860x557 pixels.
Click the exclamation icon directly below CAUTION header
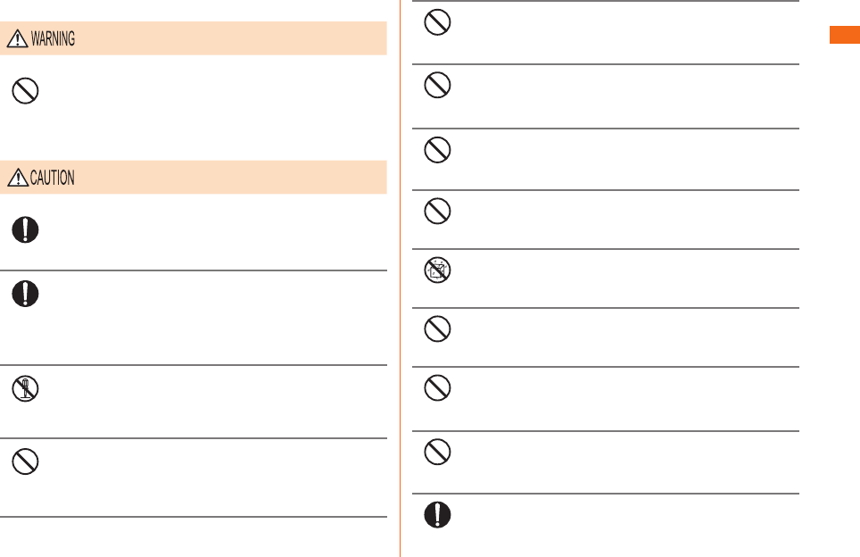point(25,229)
